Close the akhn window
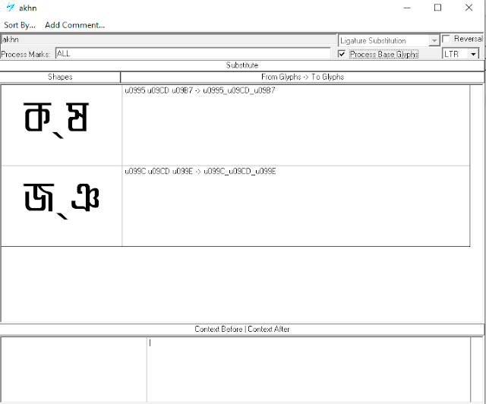 [469, 8]
